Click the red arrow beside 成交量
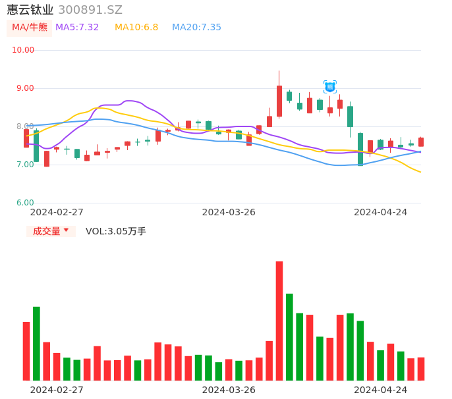452x399 pixels. coord(66,230)
